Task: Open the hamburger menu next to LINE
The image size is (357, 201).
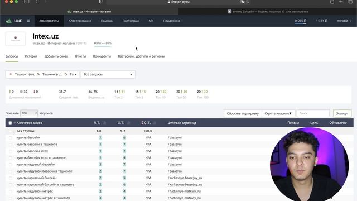Action: [x=28, y=21]
